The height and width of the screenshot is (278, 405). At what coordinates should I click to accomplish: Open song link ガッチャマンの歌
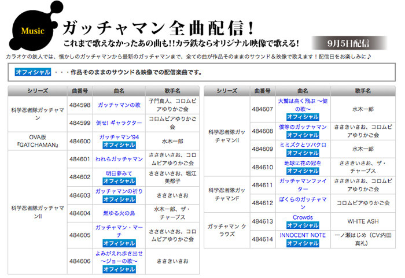click(x=119, y=105)
